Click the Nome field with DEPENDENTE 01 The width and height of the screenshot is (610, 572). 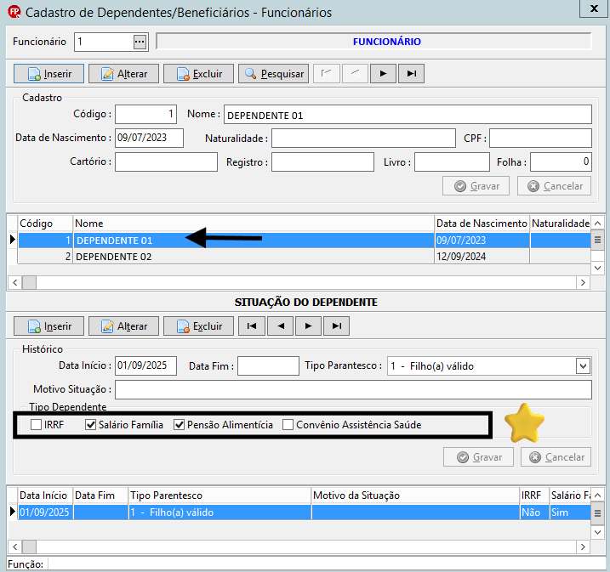408,115
